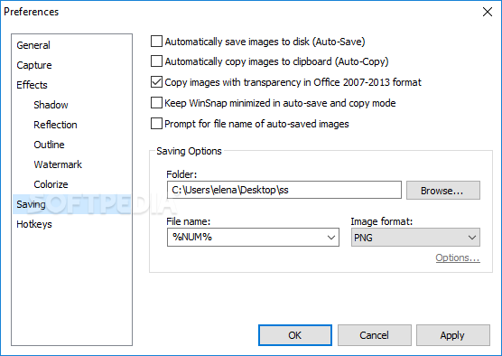
Task: Check Prompt for file name of auto-saved images
Action: tap(156, 124)
